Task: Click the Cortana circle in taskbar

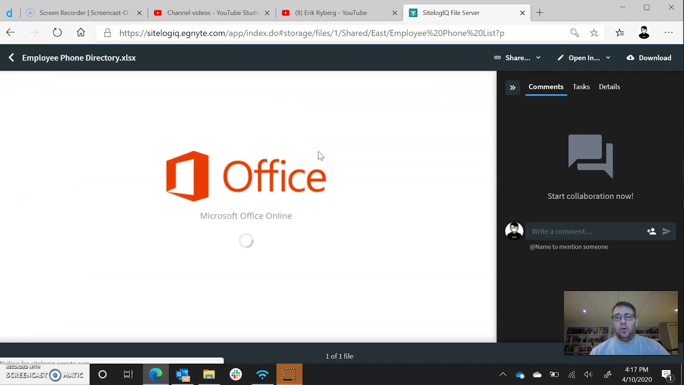Action: (x=103, y=374)
